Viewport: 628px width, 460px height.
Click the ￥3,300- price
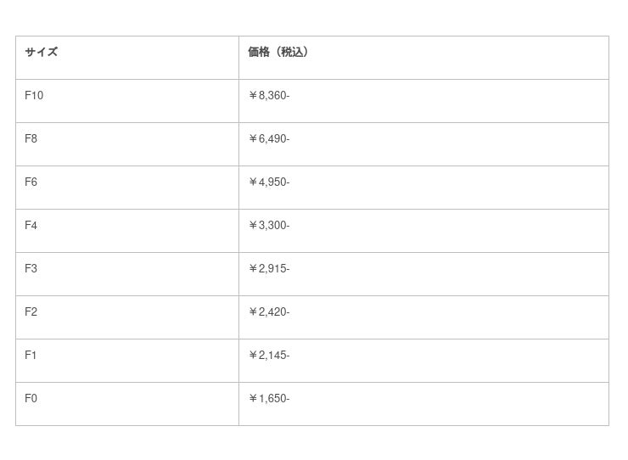[x=269, y=226]
